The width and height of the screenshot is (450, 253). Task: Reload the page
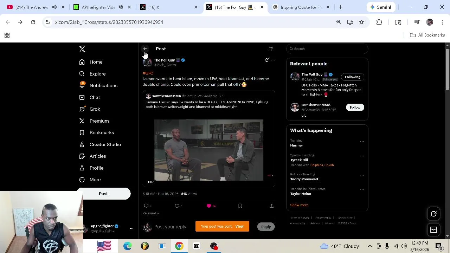click(x=33, y=22)
